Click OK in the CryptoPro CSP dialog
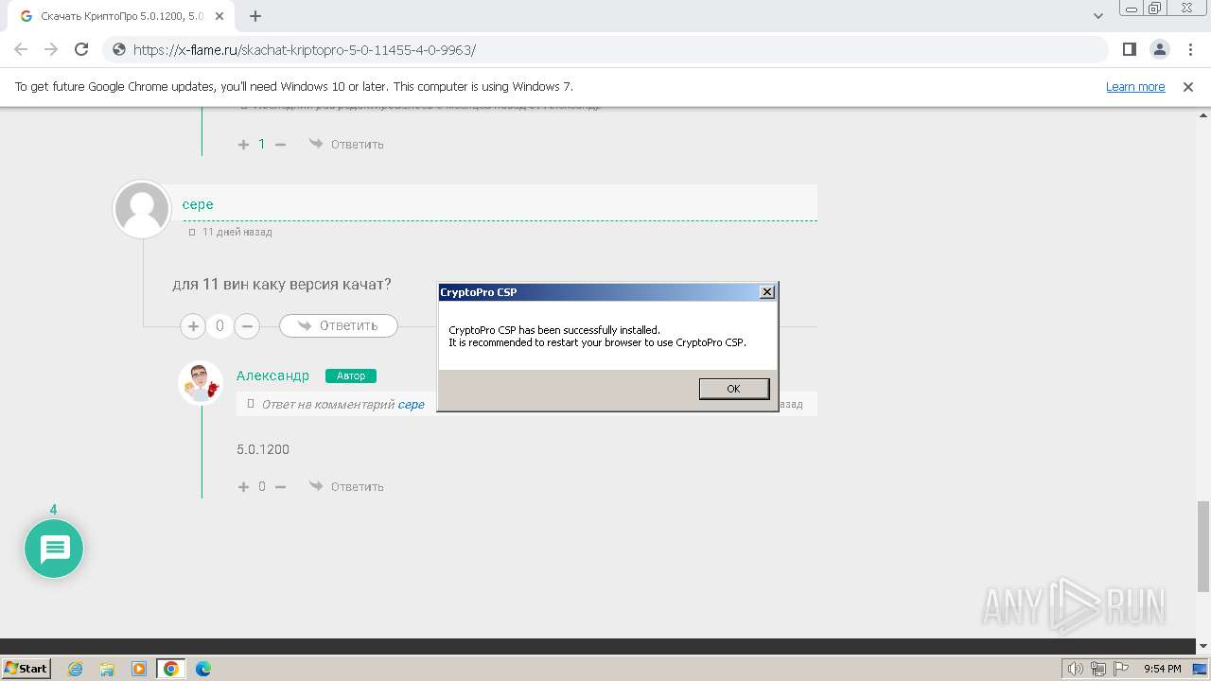The width and height of the screenshot is (1211, 681). tap(733, 389)
